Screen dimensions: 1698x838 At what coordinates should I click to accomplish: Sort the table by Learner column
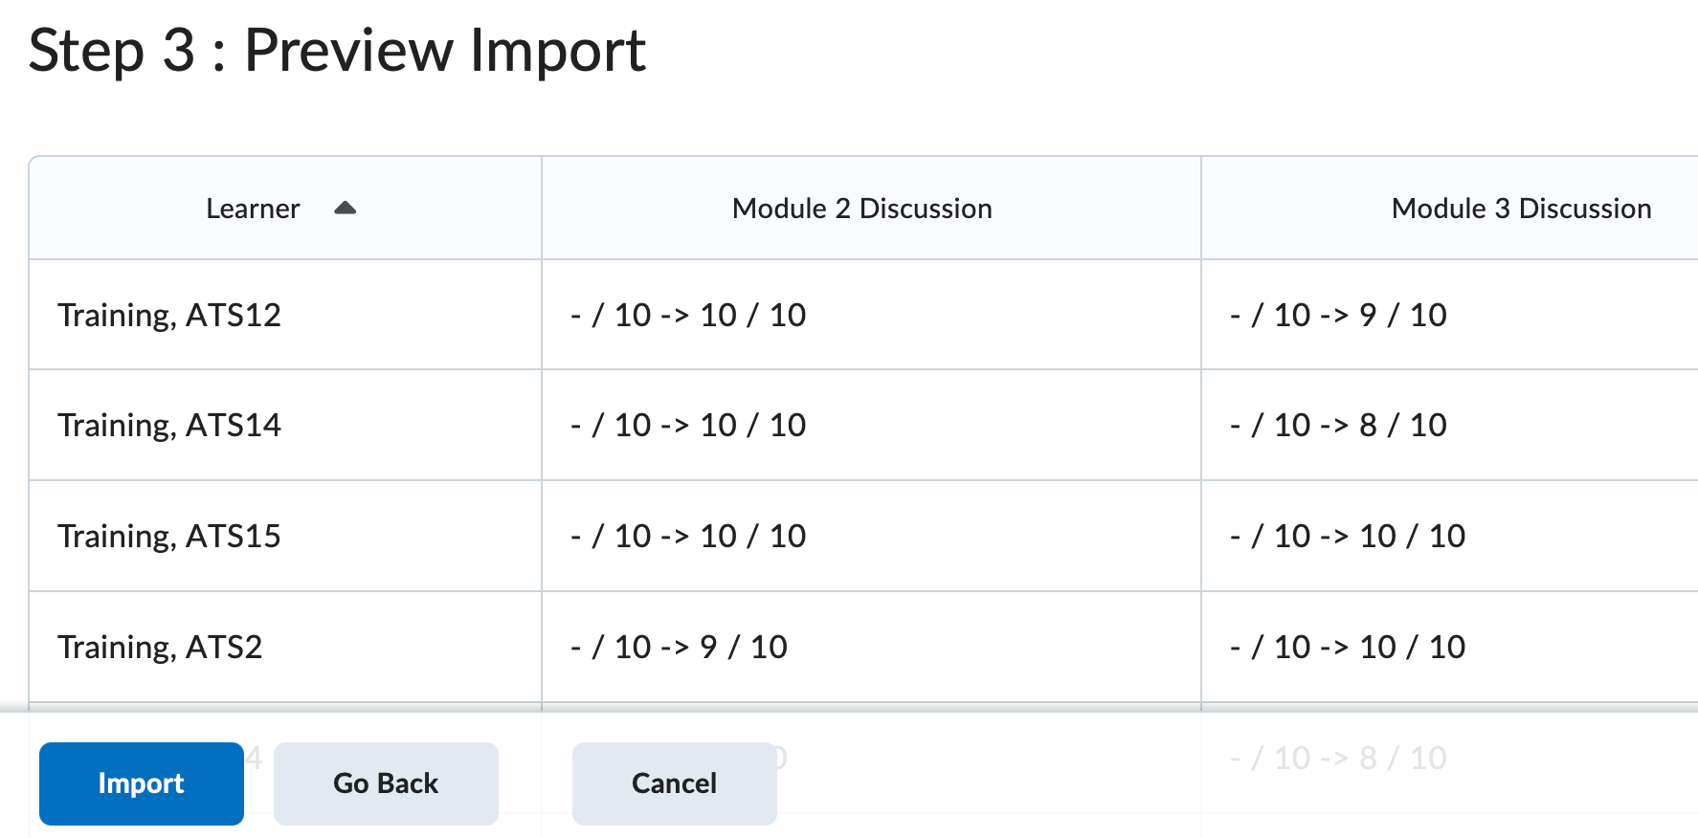[253, 208]
